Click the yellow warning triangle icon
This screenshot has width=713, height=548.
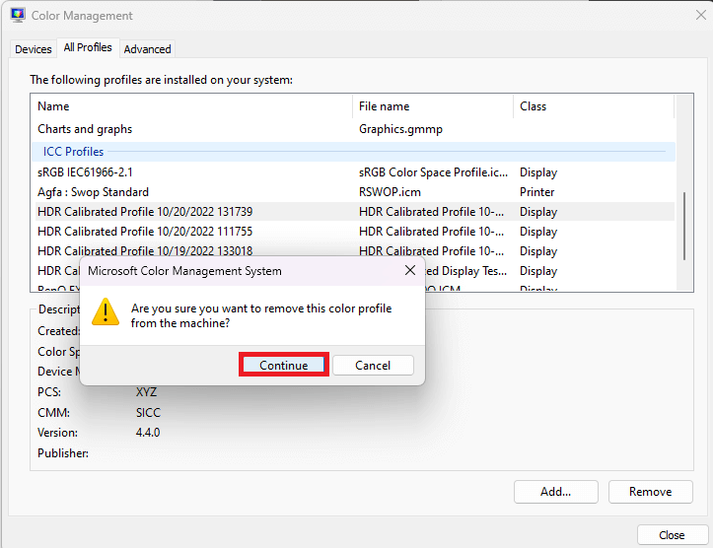point(106,312)
